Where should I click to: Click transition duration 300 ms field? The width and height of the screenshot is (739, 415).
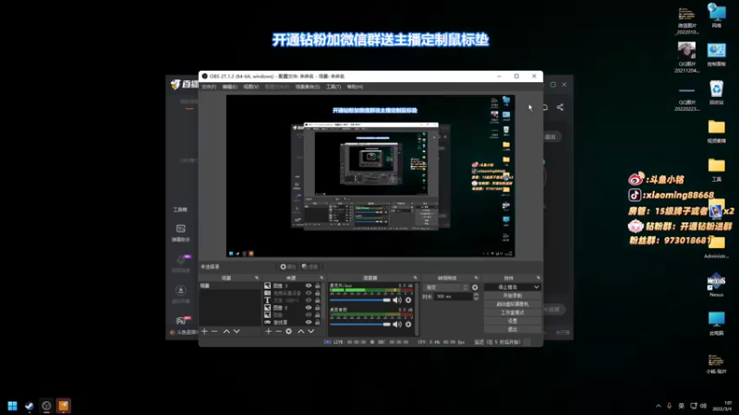454,296
